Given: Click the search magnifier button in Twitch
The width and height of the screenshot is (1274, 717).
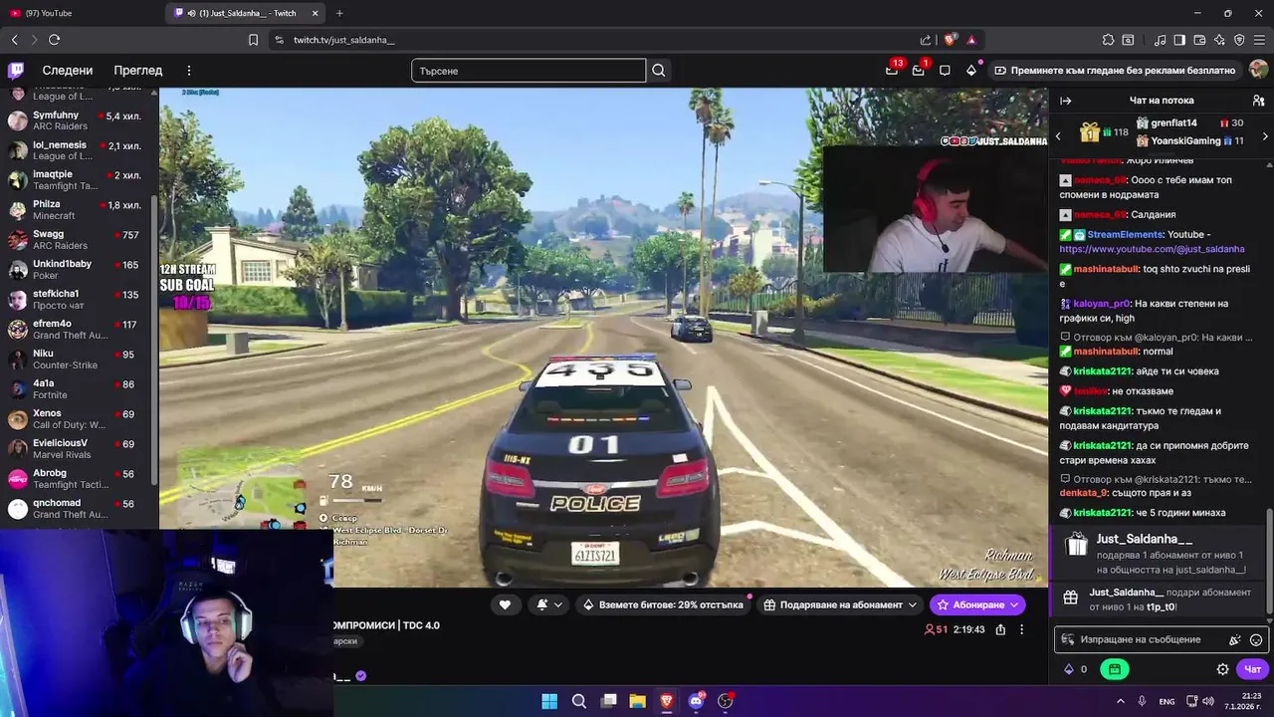Looking at the screenshot, I should pos(658,71).
